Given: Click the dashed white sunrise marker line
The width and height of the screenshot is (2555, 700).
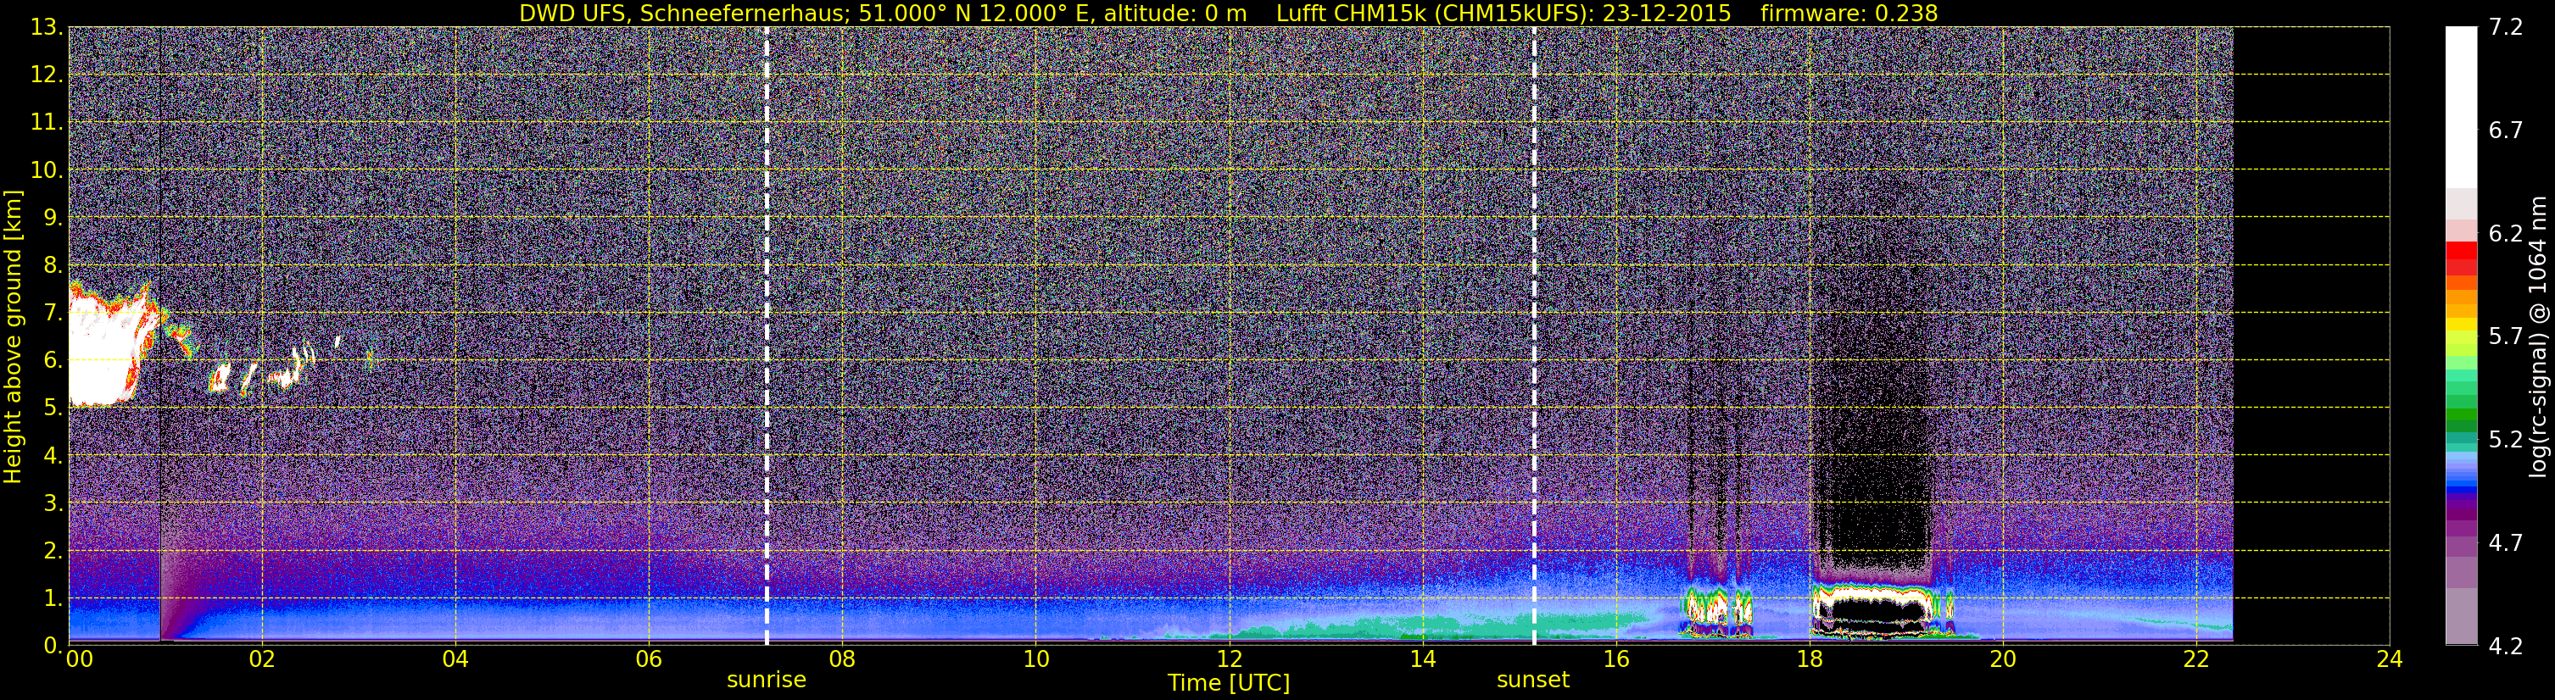Looking at the screenshot, I should point(767,336).
